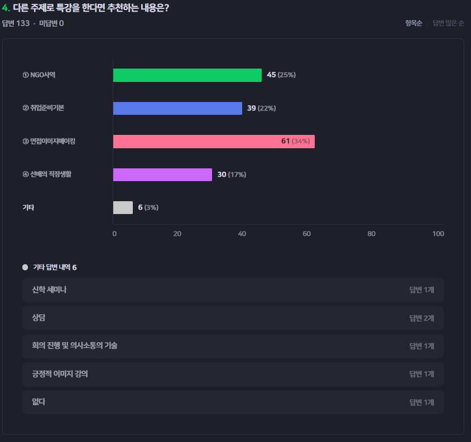
Task: Click the white dot beside 기타 답변 내역
Action: [25, 267]
